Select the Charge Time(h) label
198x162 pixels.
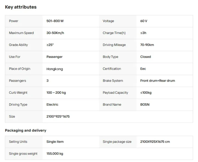click(x=114, y=33)
